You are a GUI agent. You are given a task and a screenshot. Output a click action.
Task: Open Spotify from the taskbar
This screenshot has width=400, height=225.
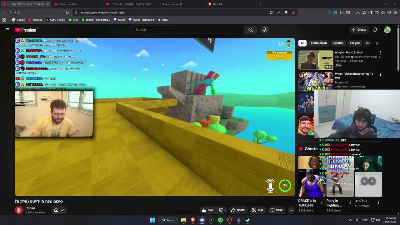tap(220, 220)
